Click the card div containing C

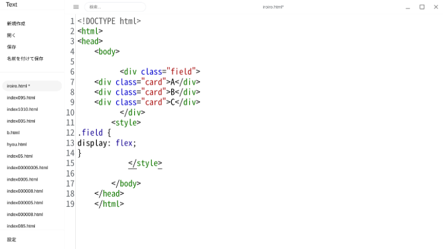click(147, 102)
